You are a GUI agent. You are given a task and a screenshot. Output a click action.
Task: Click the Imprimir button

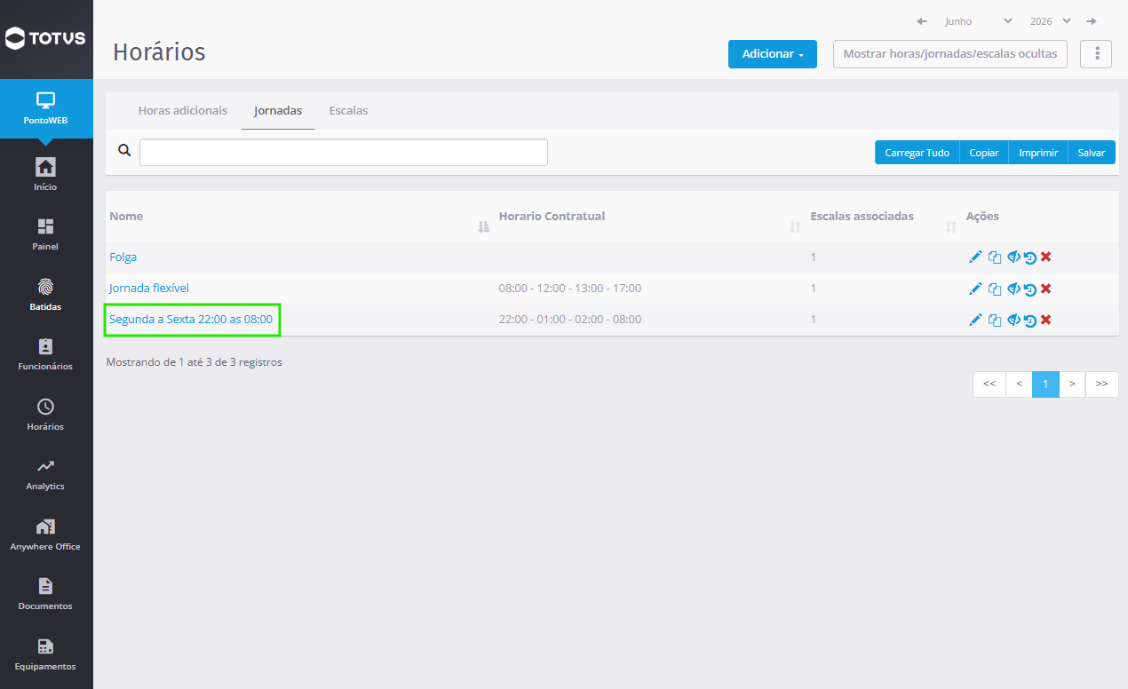1038,153
